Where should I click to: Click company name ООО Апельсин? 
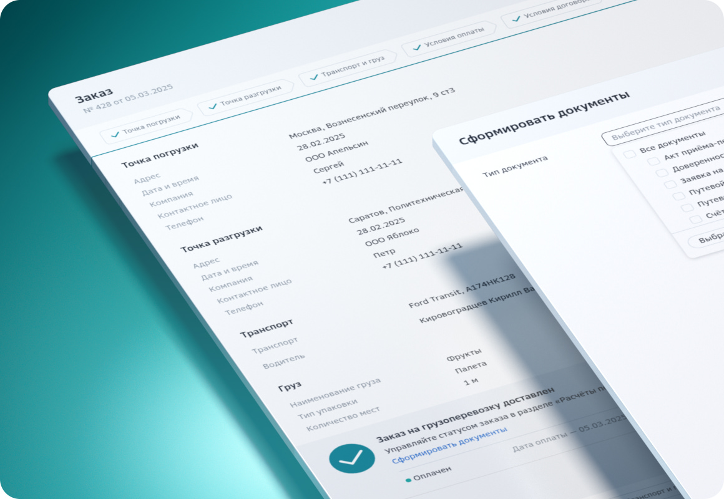(x=336, y=150)
